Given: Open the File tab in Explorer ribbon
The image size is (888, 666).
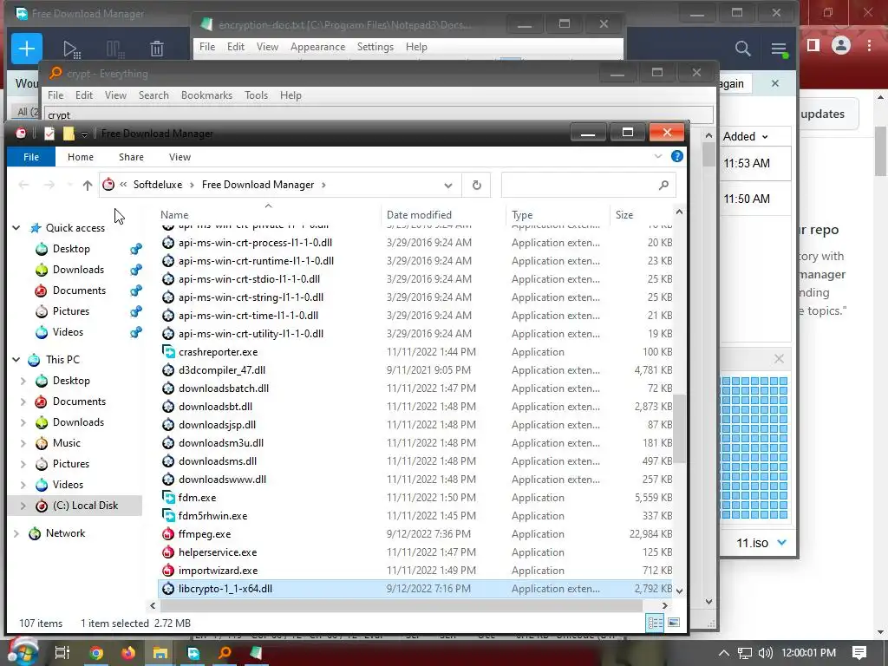Looking at the screenshot, I should [x=31, y=157].
